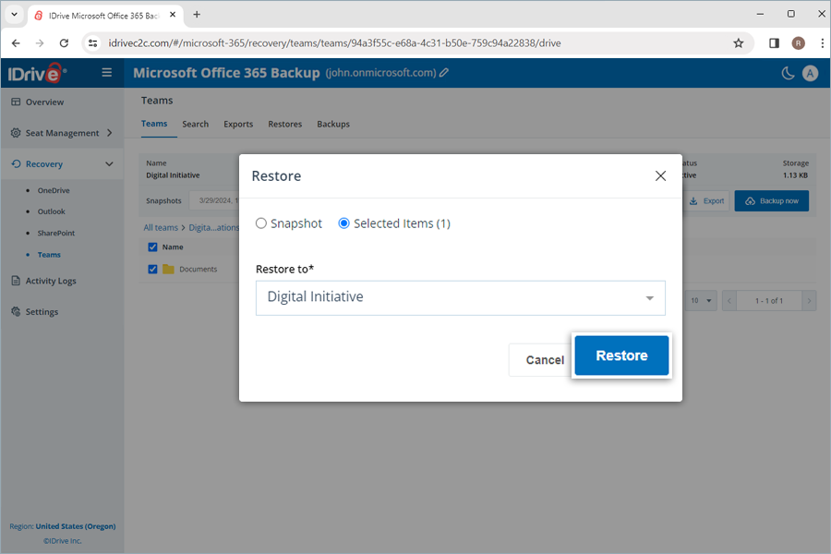
Task: Go to SharePoint recovery
Action: click(x=56, y=233)
